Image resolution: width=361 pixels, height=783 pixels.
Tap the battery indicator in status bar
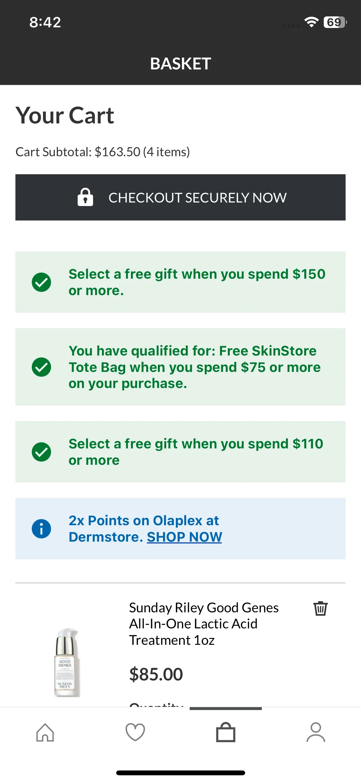[335, 22]
